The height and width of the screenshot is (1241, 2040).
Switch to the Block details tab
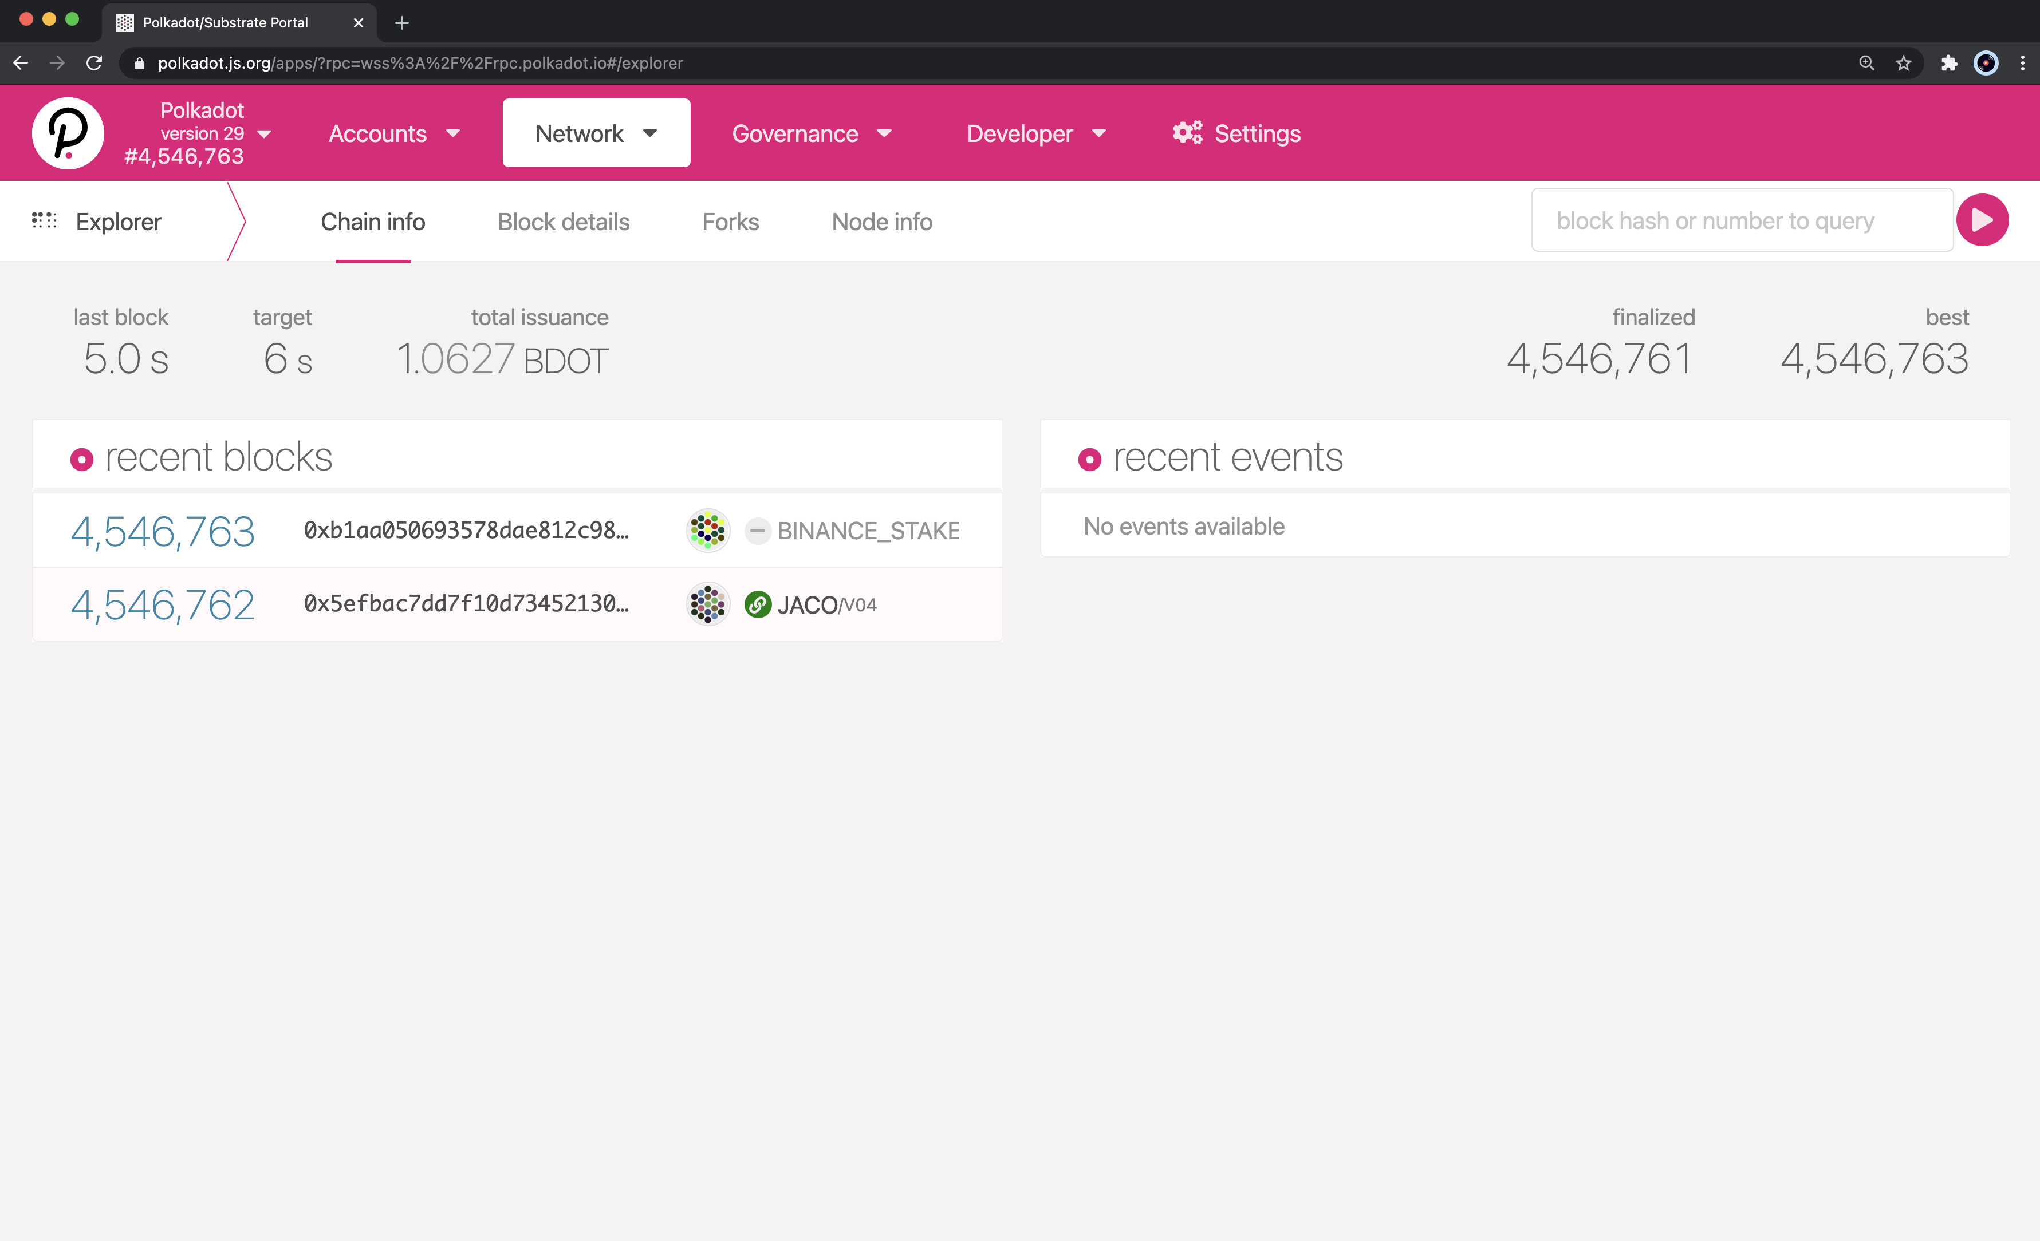tap(563, 222)
